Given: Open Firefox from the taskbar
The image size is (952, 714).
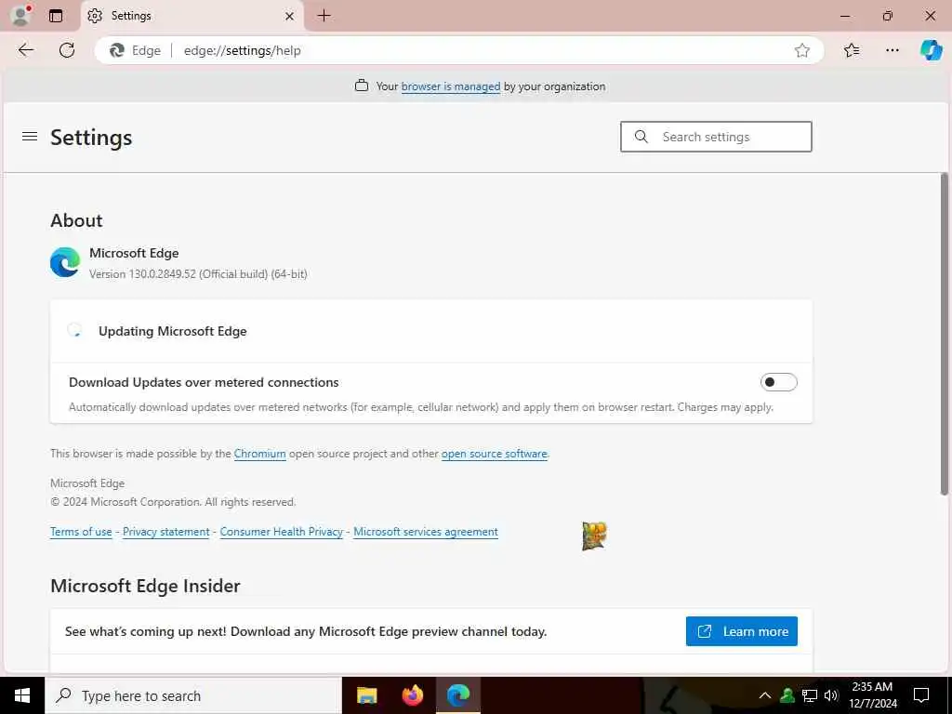Looking at the screenshot, I should pos(413,695).
